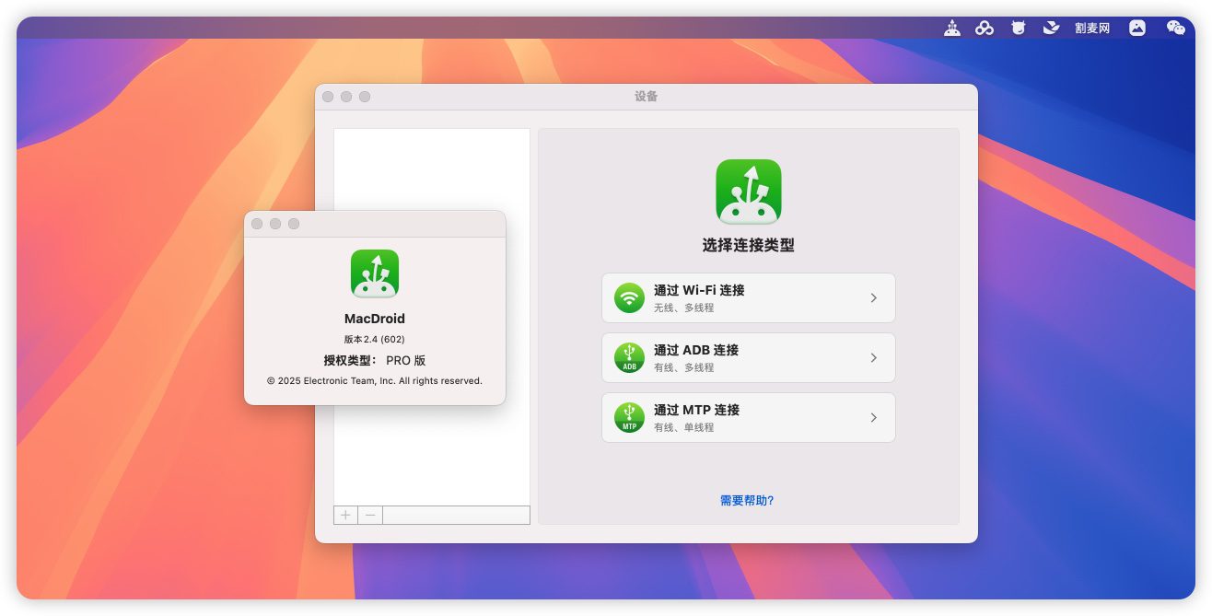The image size is (1212, 616).
Task: Add a device with the plus button
Action: 345,515
